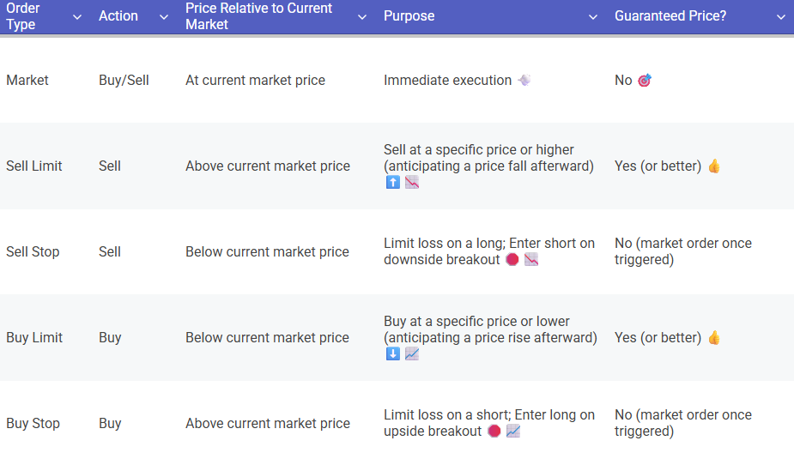
Task: Click the rising chart emoji in Buy Stop row
Action: pos(513,432)
